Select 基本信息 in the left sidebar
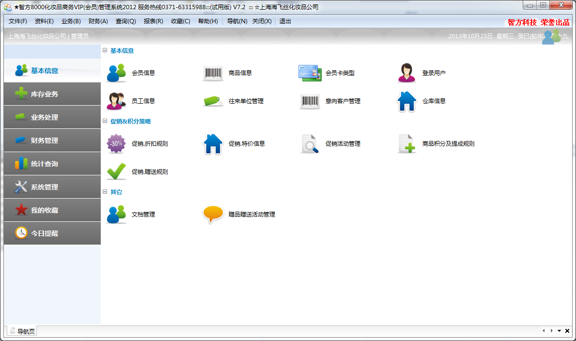The width and height of the screenshot is (576, 341). point(52,71)
